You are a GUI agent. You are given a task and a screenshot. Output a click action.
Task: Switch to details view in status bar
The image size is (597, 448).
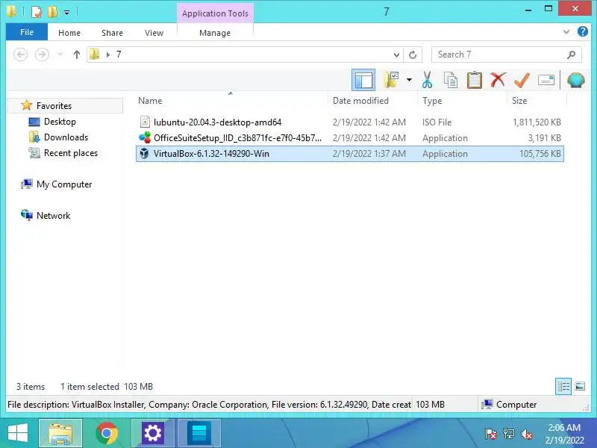[x=563, y=387]
